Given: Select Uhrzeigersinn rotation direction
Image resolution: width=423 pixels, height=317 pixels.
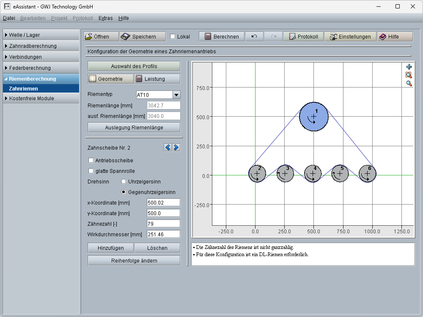Looking at the screenshot, I should click(124, 182).
